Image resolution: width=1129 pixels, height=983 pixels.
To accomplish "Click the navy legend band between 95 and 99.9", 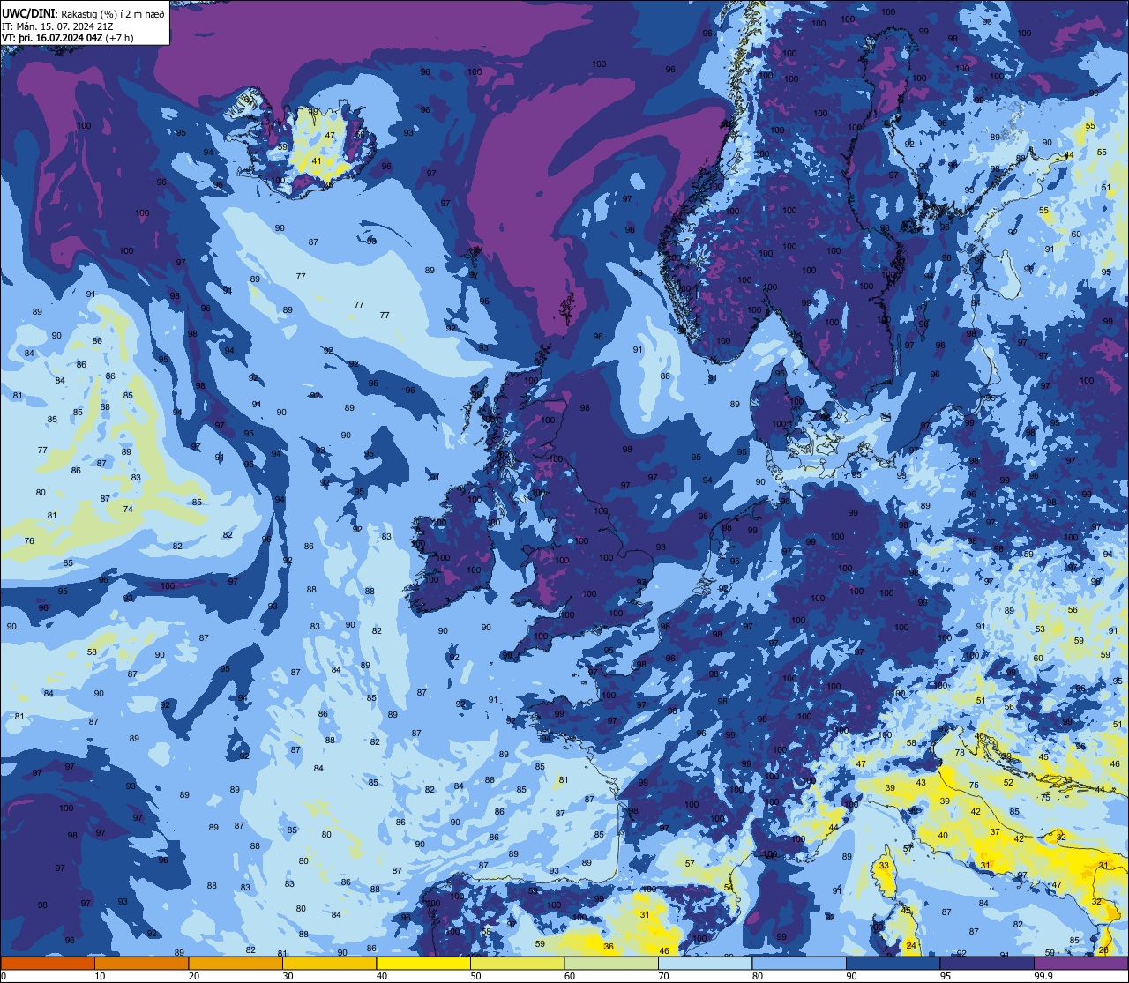I will click(x=987, y=963).
